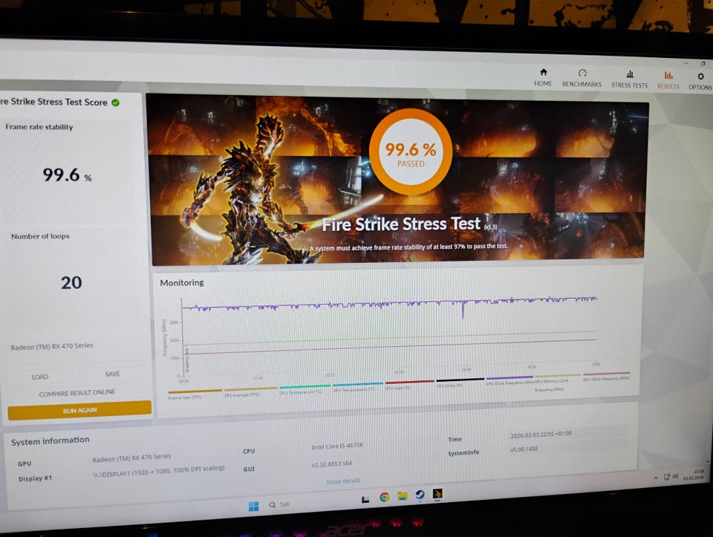Open Benchmarks via the gauge icon
713x537 pixels.
coord(582,73)
